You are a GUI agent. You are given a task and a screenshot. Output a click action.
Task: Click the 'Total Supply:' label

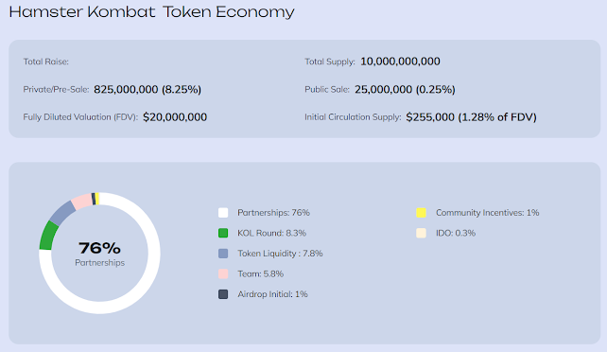(x=330, y=62)
